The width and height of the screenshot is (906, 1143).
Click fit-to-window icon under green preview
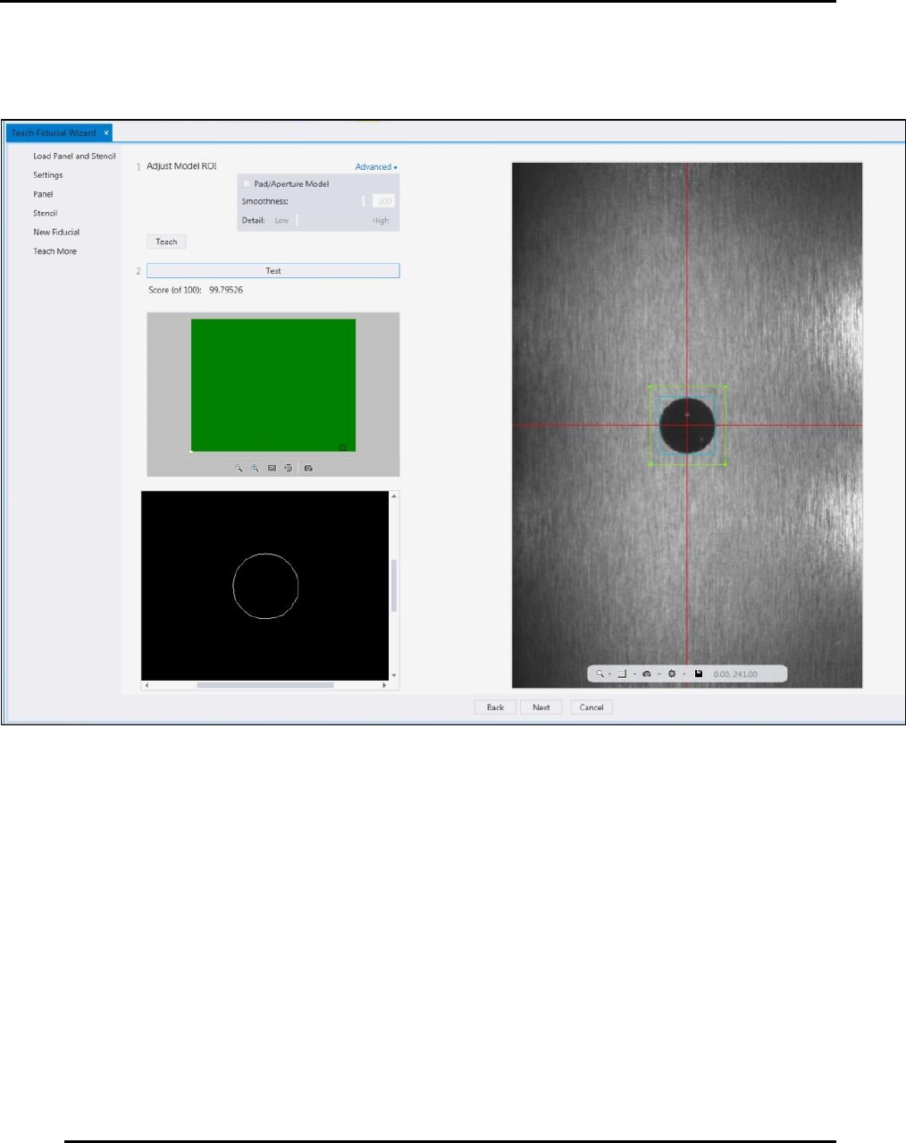pyautogui.click(x=272, y=468)
